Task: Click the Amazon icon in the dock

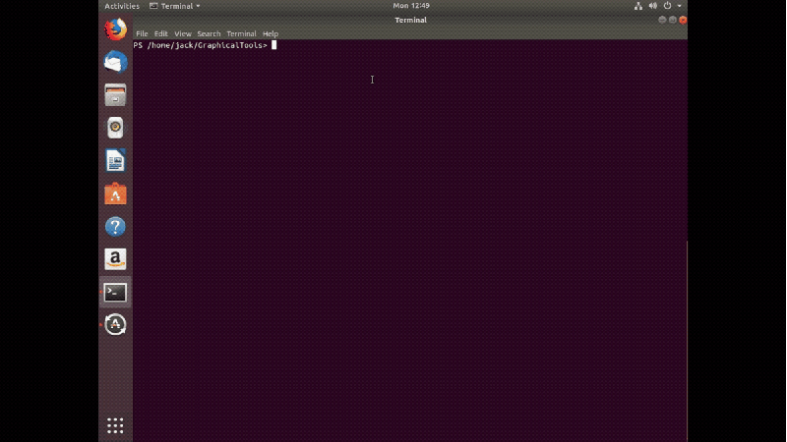Action: (115, 259)
